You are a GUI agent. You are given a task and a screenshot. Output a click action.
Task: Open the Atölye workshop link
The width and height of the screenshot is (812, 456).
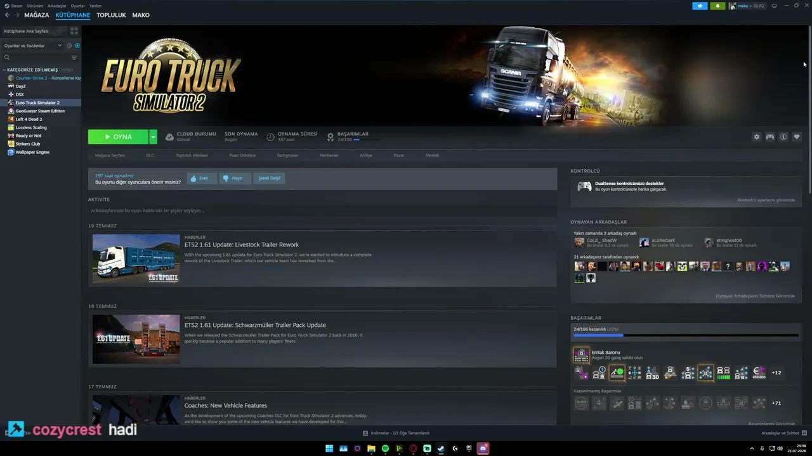366,155
